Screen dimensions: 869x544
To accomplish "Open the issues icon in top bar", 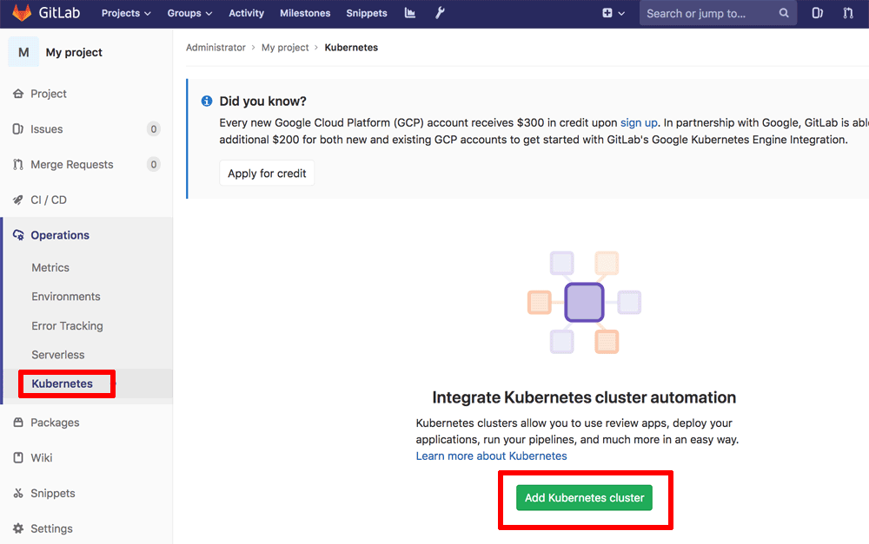I will pos(817,13).
